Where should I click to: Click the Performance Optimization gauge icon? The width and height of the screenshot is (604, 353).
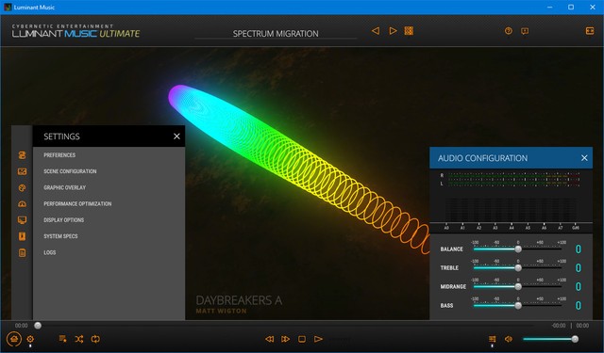(x=23, y=204)
